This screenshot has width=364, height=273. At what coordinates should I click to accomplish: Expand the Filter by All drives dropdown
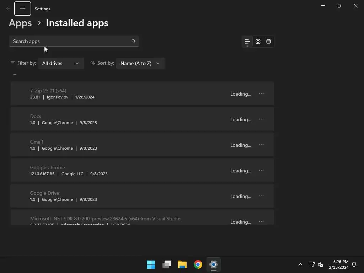pos(61,63)
